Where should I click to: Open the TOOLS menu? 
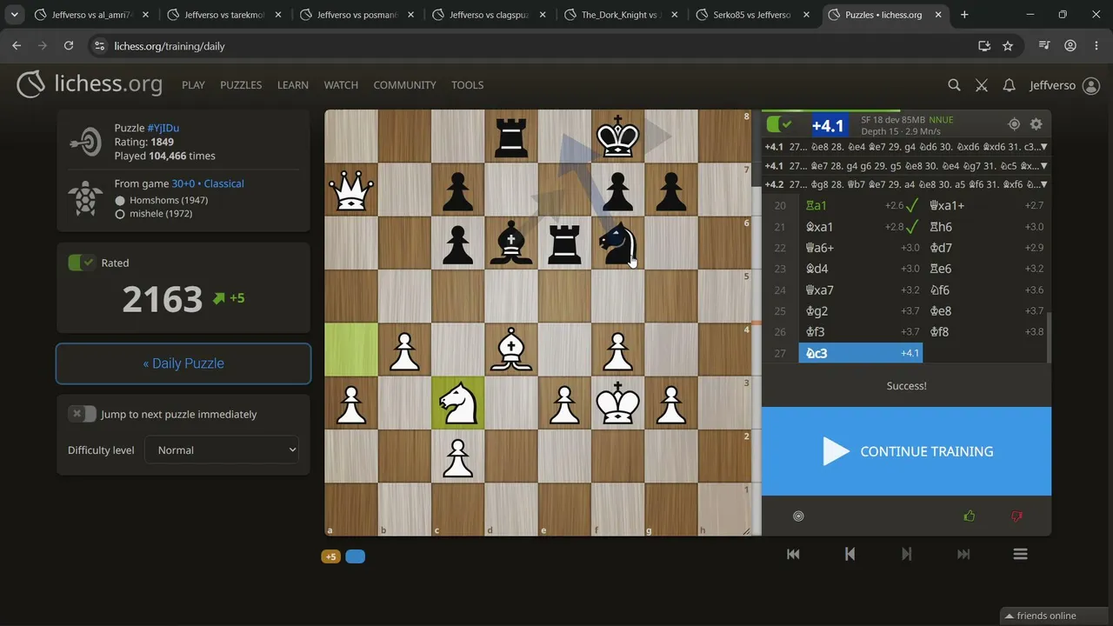pos(467,85)
